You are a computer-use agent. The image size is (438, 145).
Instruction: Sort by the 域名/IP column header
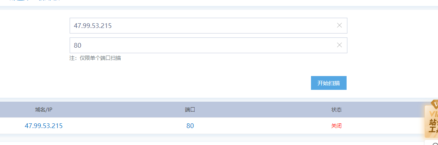(44, 110)
